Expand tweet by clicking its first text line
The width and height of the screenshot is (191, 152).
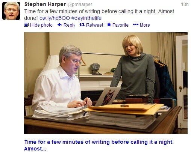[x=99, y=11]
